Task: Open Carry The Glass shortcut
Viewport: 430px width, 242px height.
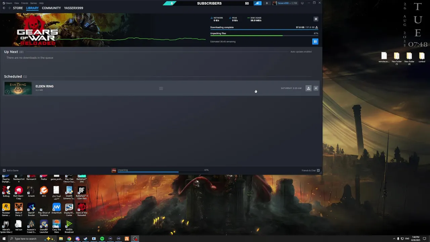Action: click(x=56, y=227)
